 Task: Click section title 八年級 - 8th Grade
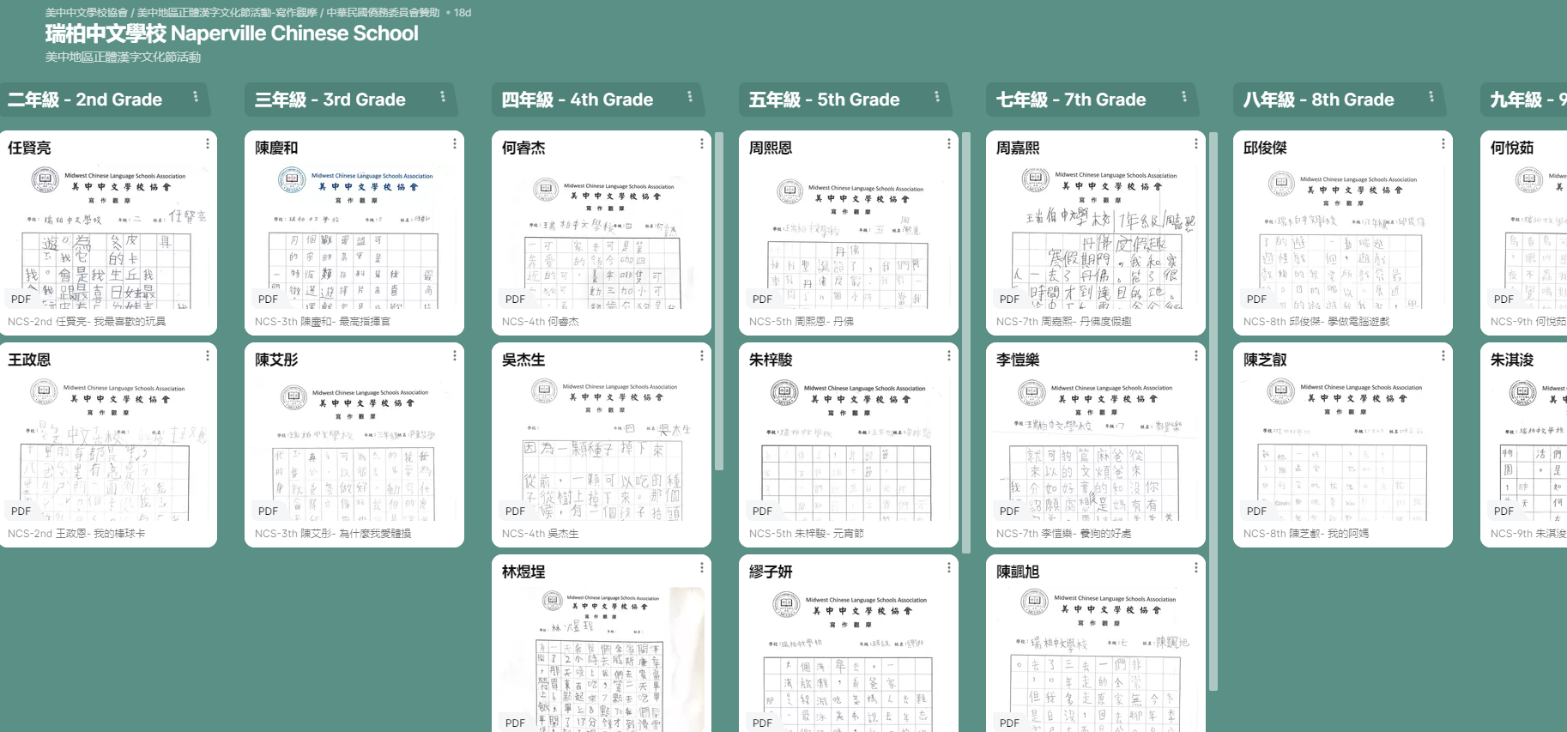pos(1319,100)
